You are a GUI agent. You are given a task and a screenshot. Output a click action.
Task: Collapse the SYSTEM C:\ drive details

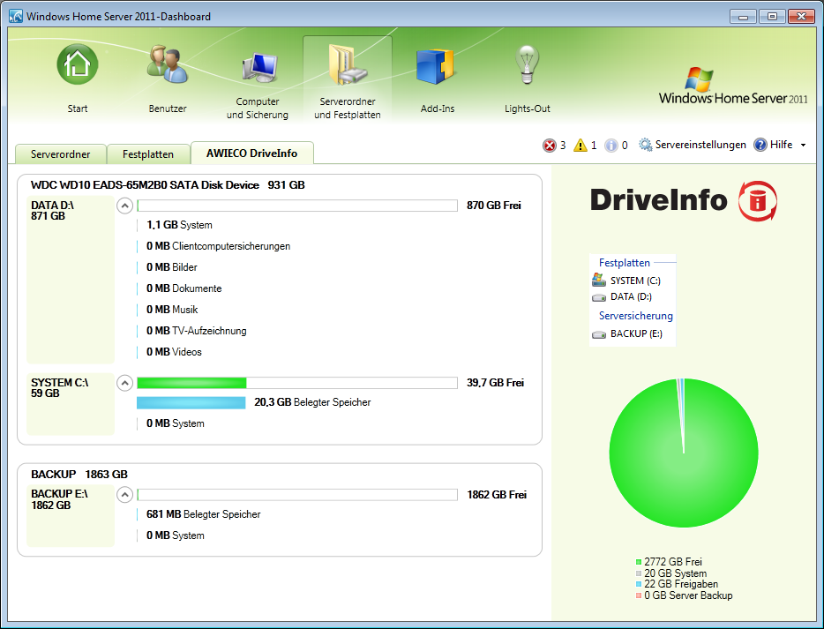pyautogui.click(x=124, y=383)
